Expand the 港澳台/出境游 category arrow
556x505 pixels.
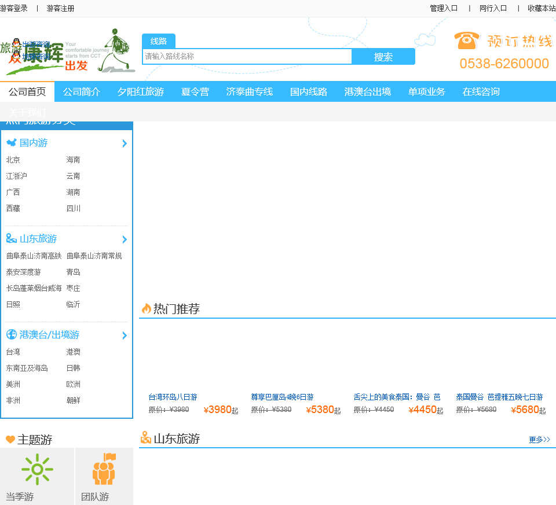coord(125,336)
